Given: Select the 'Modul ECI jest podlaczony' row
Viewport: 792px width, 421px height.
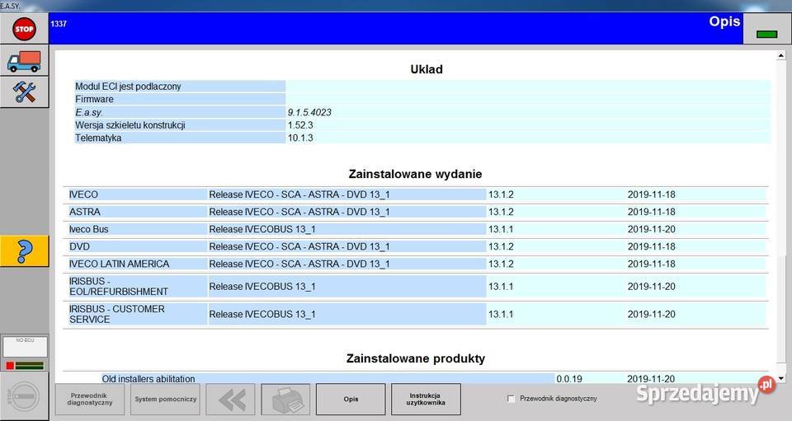Looking at the screenshot, I should pyautogui.click(x=422, y=87).
